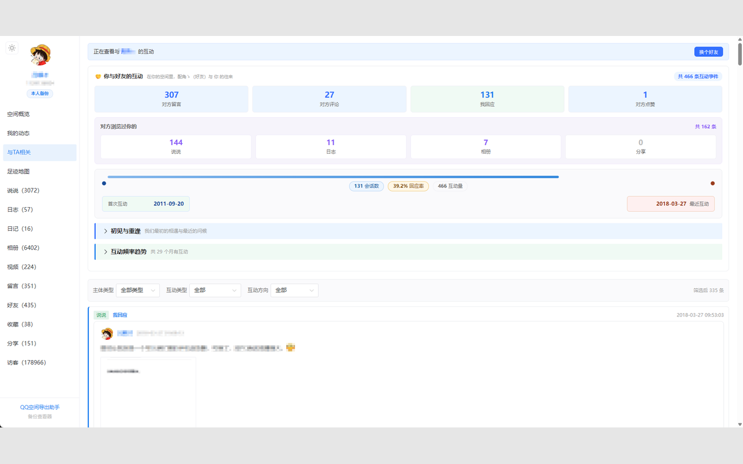This screenshot has width=743, height=464.
Task: Open the 互动类型 filter dropdown
Action: [215, 290]
